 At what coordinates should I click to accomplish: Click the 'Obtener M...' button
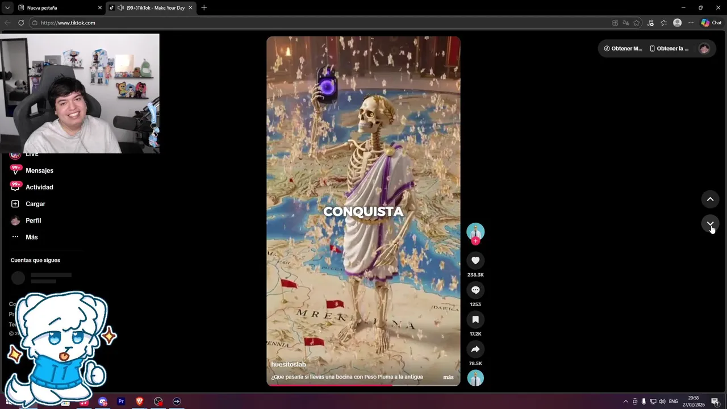pos(623,48)
